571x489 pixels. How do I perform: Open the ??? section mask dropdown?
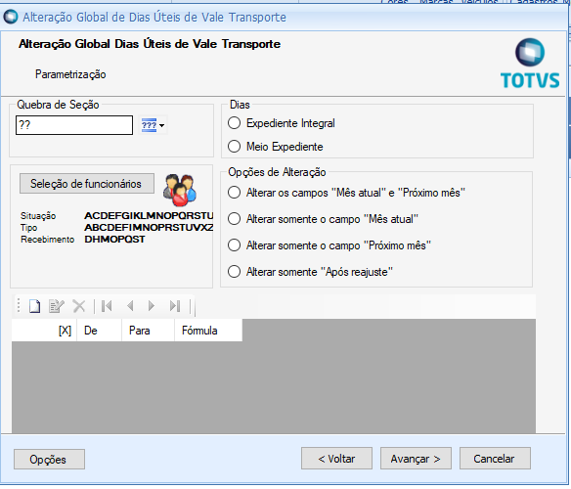(153, 125)
